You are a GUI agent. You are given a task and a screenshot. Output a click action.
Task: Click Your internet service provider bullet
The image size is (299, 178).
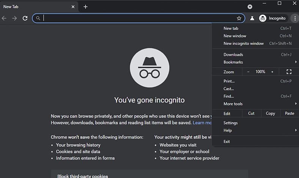pos(189,158)
